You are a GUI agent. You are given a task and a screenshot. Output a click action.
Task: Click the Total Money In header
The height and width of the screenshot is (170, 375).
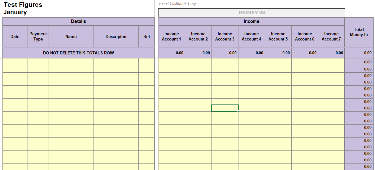point(359,32)
